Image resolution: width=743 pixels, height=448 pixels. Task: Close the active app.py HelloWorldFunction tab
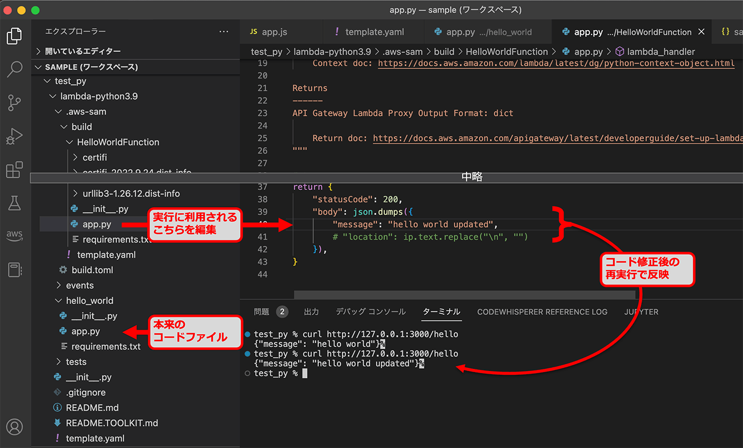(701, 32)
